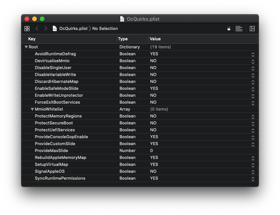Open value popup for SetupVirtualMap
Image resolution: width=280 pixels, height=215 pixels.
(x=253, y=165)
